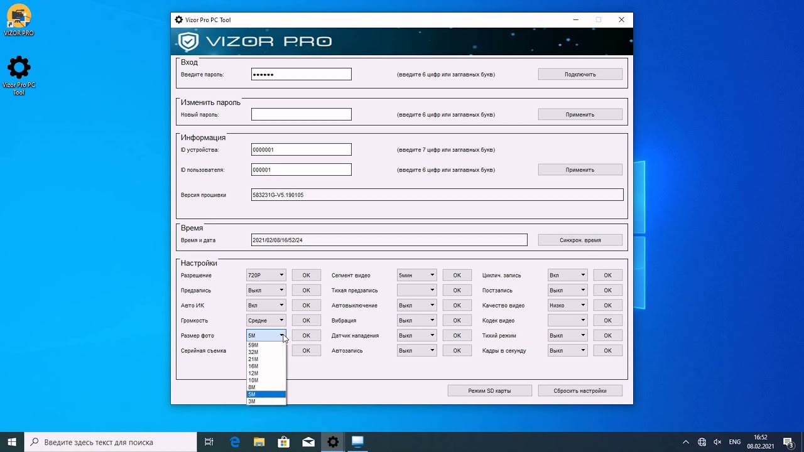Collapse Размер фото dropdown

(x=266, y=335)
